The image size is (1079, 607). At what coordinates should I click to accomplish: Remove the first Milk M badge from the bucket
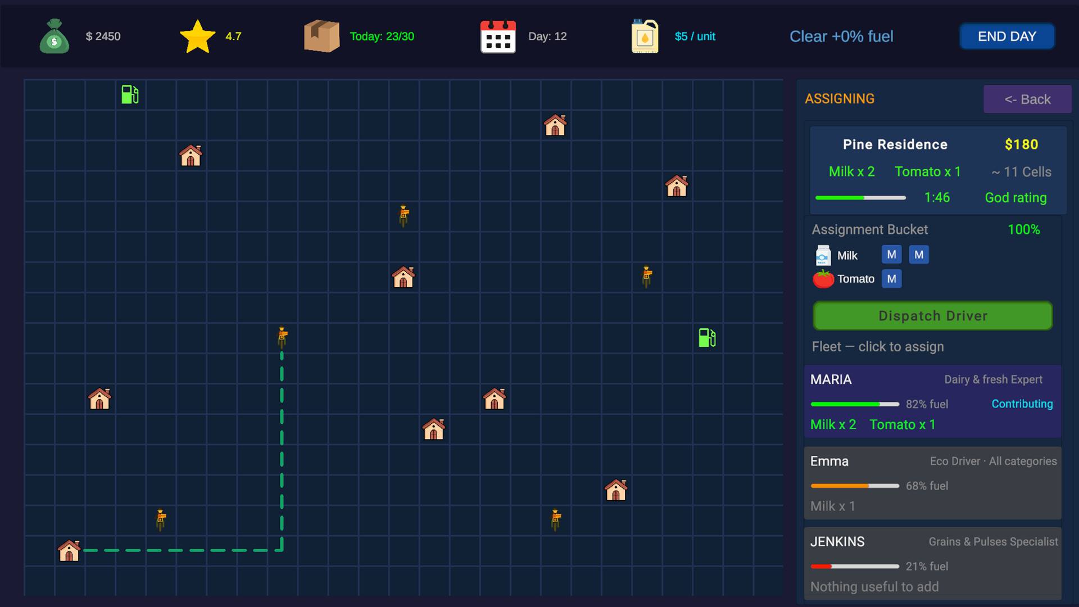coord(891,254)
